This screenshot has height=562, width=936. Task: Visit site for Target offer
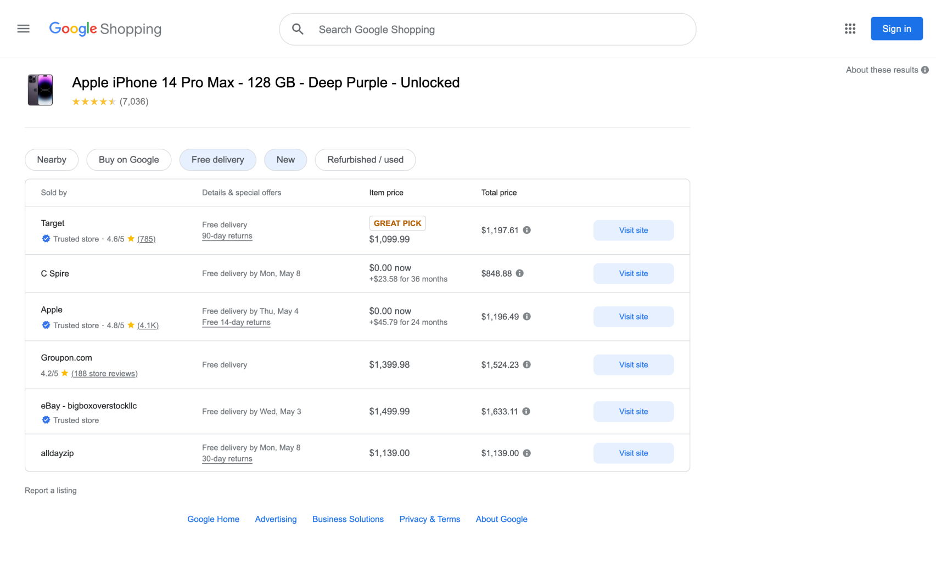pos(634,230)
